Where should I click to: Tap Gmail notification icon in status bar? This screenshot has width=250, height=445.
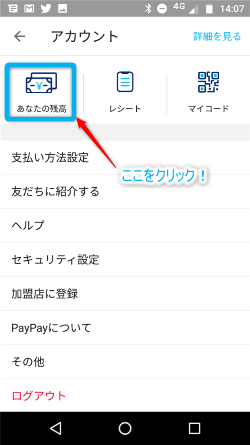29,9
